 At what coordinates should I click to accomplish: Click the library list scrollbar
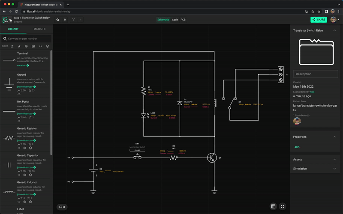click(x=51, y=103)
